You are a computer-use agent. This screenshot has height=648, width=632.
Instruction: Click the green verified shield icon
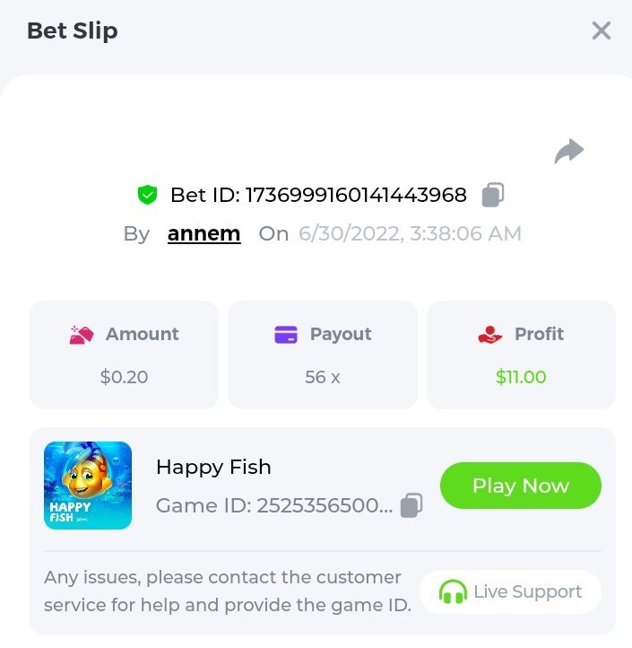[x=147, y=195]
